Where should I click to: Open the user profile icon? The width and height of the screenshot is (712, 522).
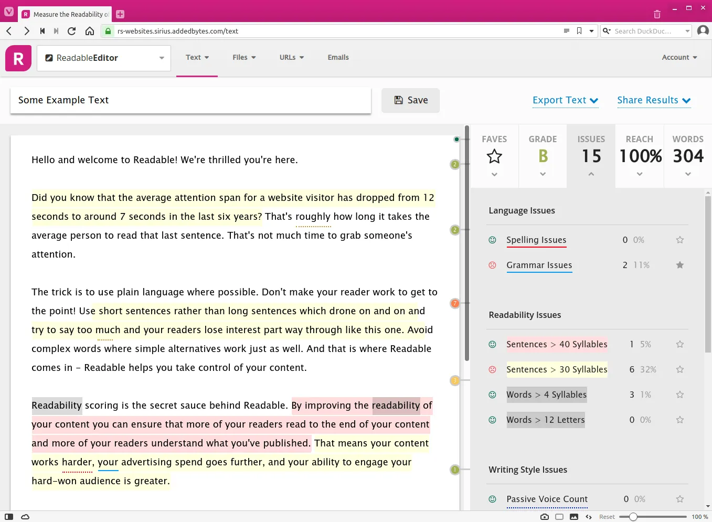click(703, 30)
